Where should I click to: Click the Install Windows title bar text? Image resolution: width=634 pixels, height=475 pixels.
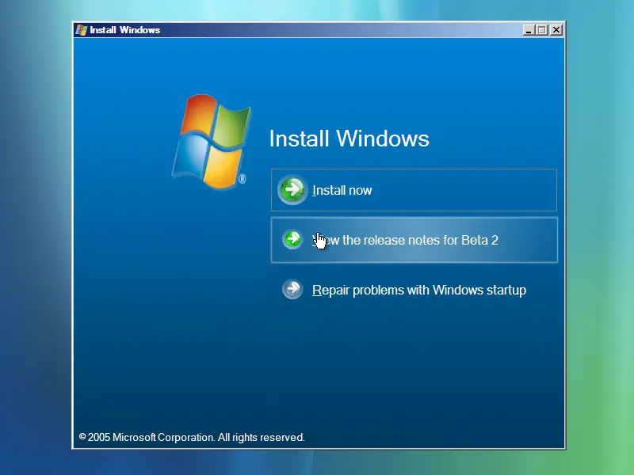coord(125,30)
